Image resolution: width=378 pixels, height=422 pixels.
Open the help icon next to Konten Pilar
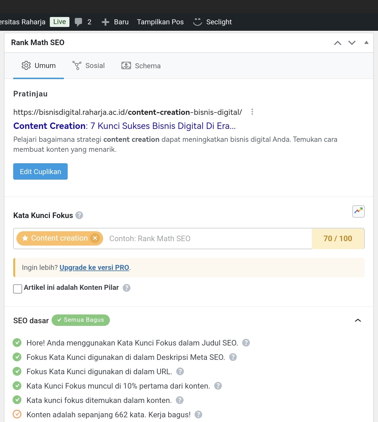pos(127,288)
